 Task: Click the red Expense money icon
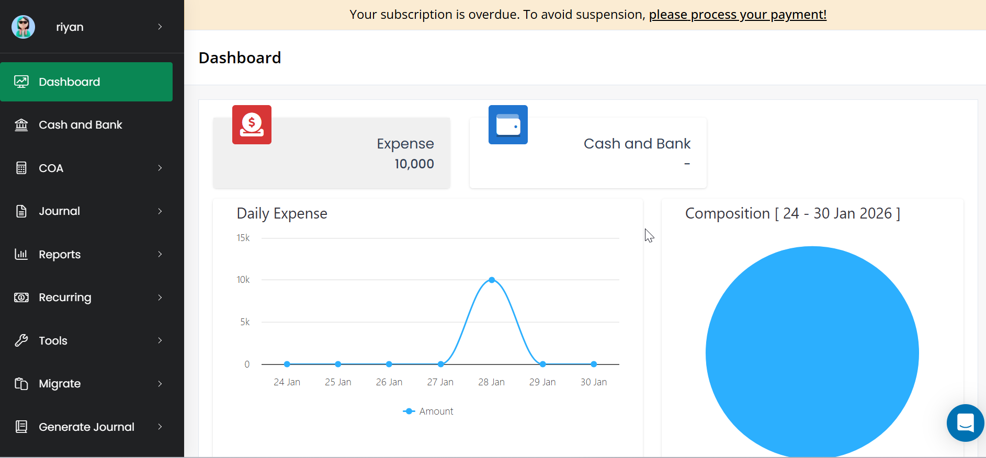(x=252, y=124)
